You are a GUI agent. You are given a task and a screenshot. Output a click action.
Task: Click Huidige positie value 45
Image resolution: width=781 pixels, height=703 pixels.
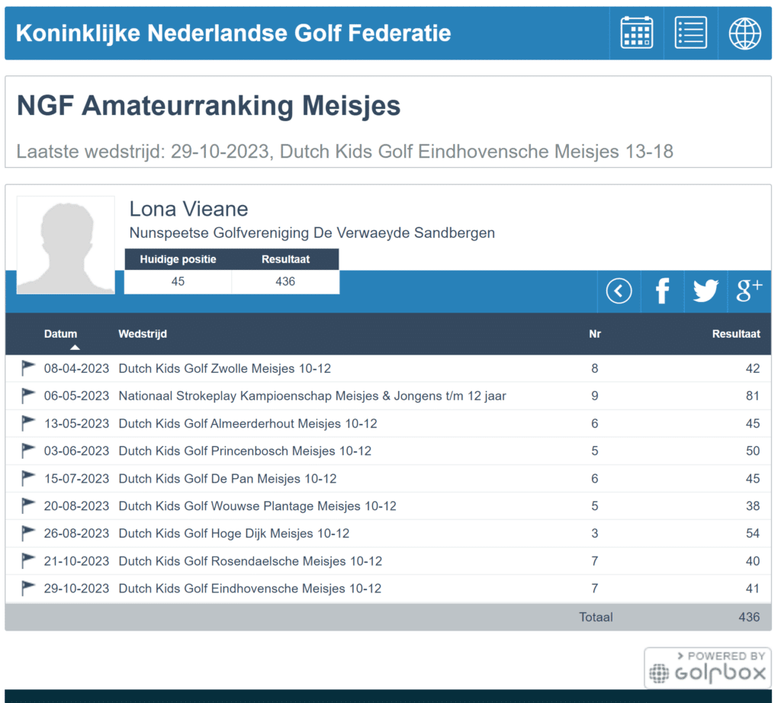178,281
